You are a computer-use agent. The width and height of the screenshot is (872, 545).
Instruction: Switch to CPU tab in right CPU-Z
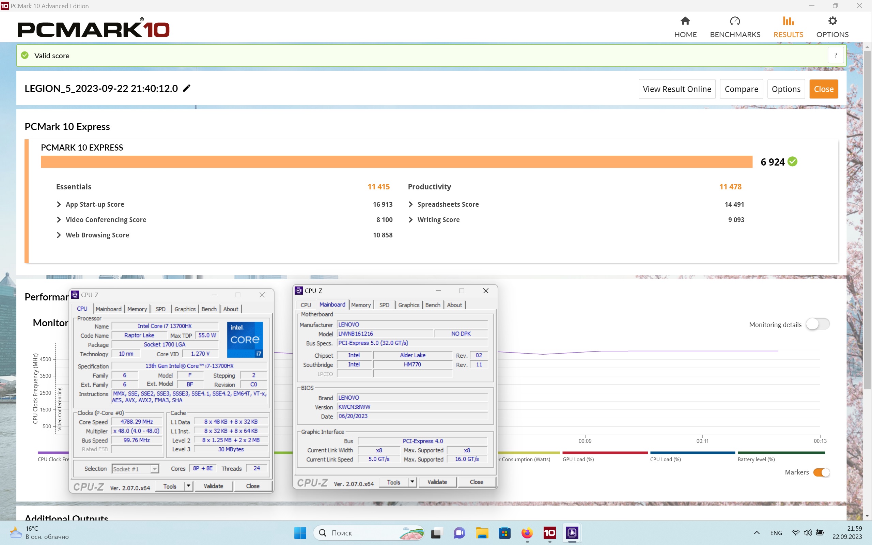pyautogui.click(x=306, y=305)
